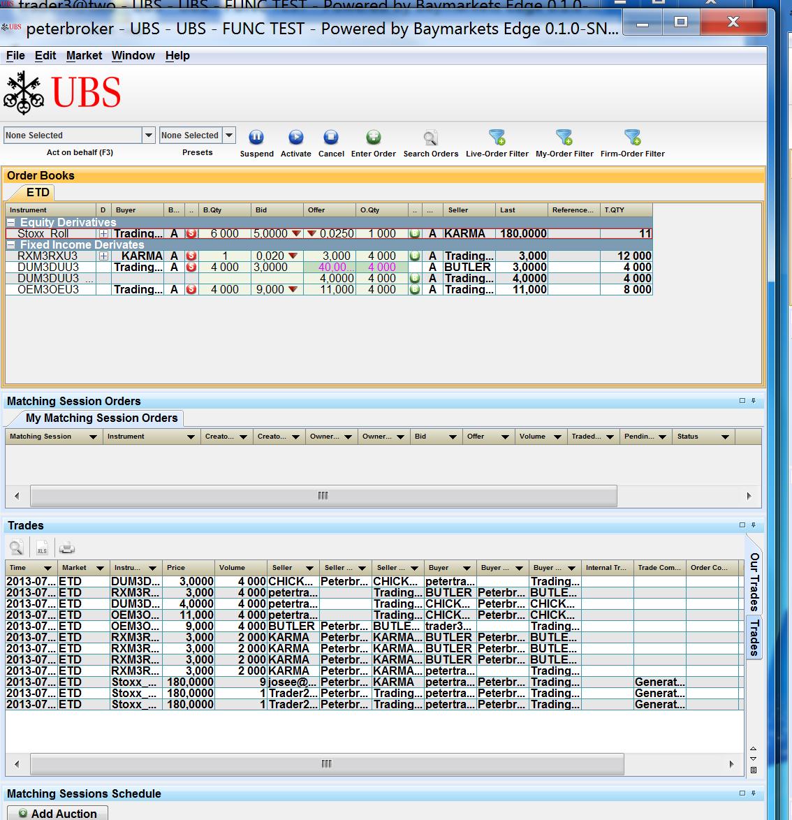Open the Enter Order dialog

tap(373, 137)
